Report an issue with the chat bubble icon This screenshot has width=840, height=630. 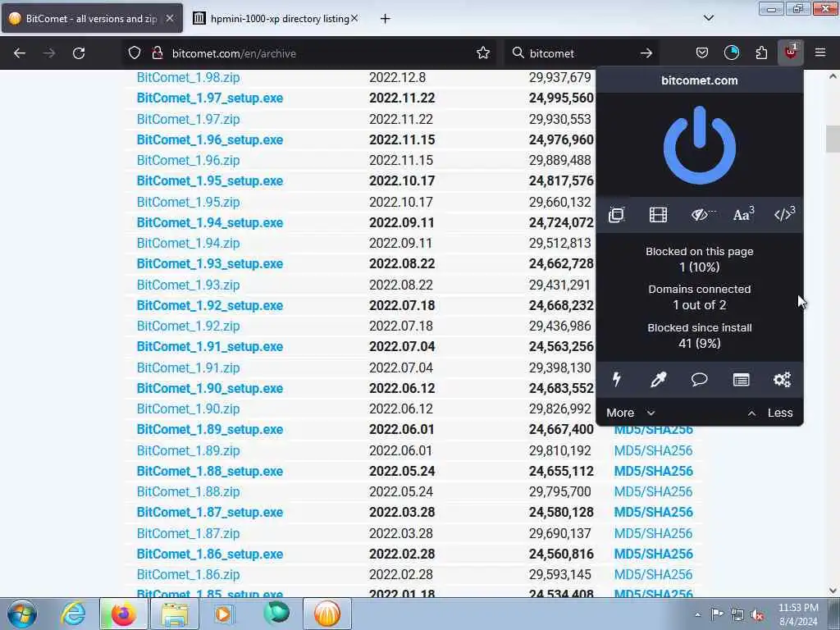(x=699, y=380)
